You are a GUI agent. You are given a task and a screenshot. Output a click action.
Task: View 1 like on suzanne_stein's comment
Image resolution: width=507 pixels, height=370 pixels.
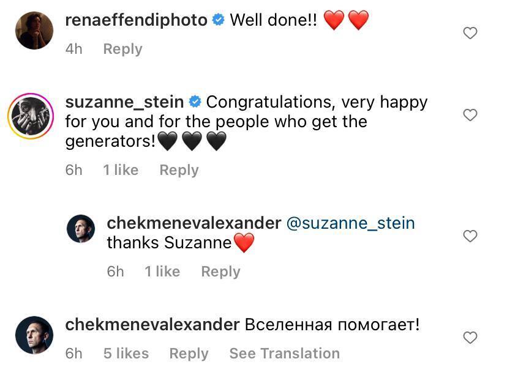pos(121,170)
